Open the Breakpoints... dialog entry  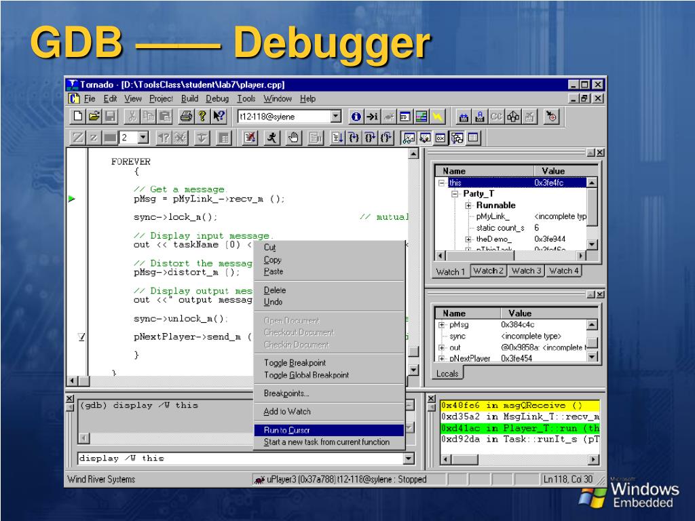point(286,393)
